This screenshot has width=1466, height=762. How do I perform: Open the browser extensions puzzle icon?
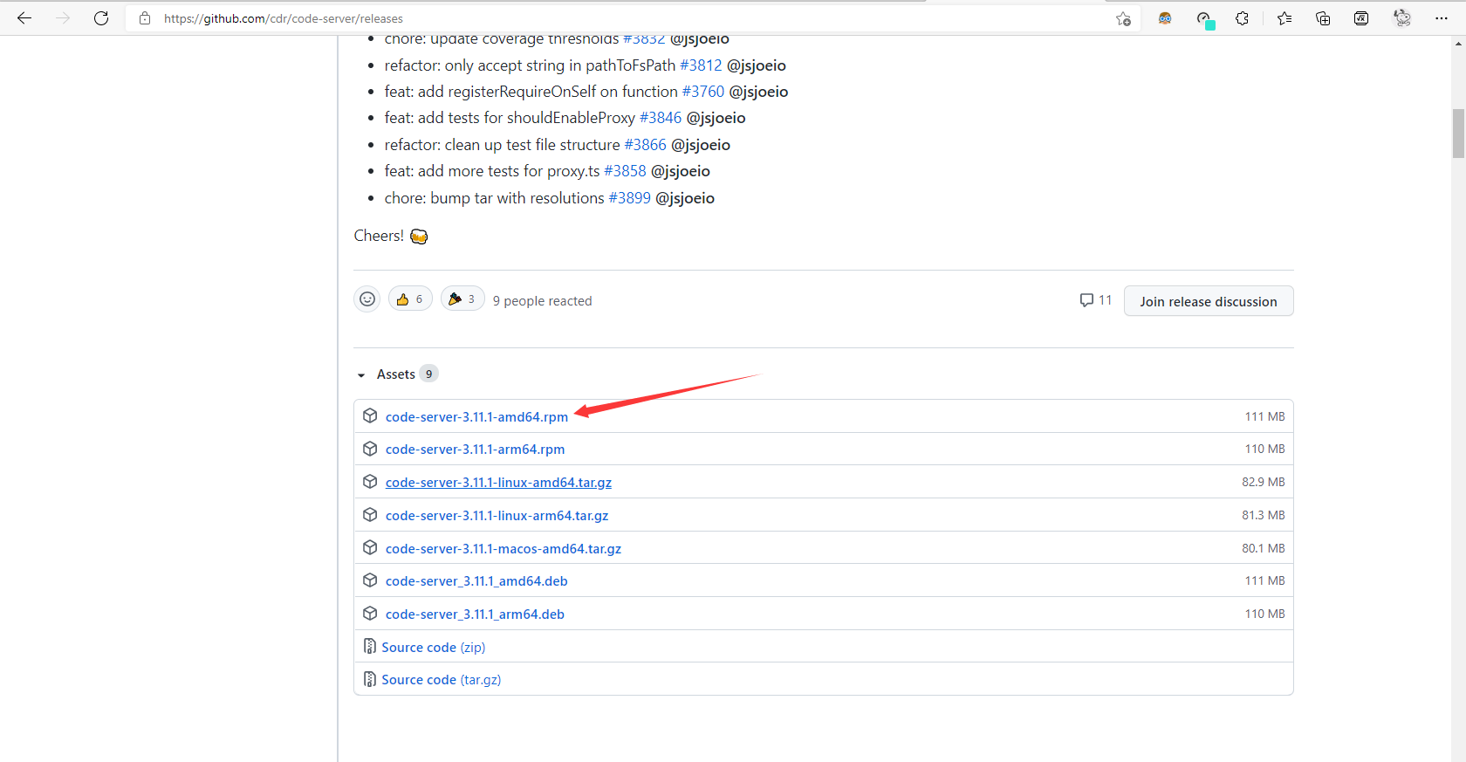pos(1242,18)
